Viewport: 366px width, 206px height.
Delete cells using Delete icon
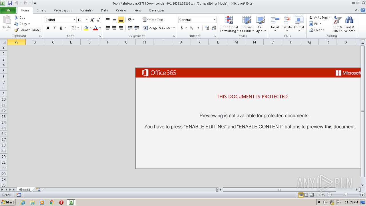[287, 20]
